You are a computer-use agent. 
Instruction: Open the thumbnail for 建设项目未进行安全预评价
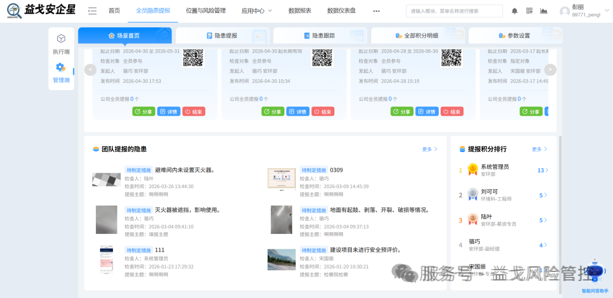[x=282, y=260]
